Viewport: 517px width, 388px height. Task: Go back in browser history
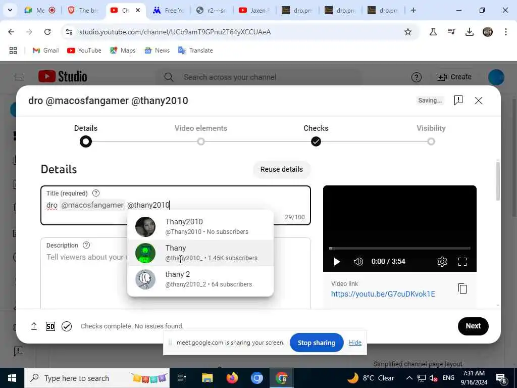click(11, 32)
